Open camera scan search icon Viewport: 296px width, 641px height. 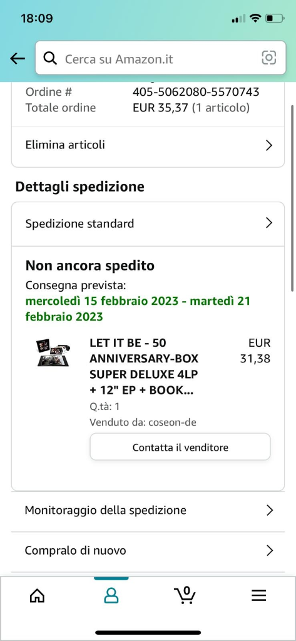click(x=268, y=58)
